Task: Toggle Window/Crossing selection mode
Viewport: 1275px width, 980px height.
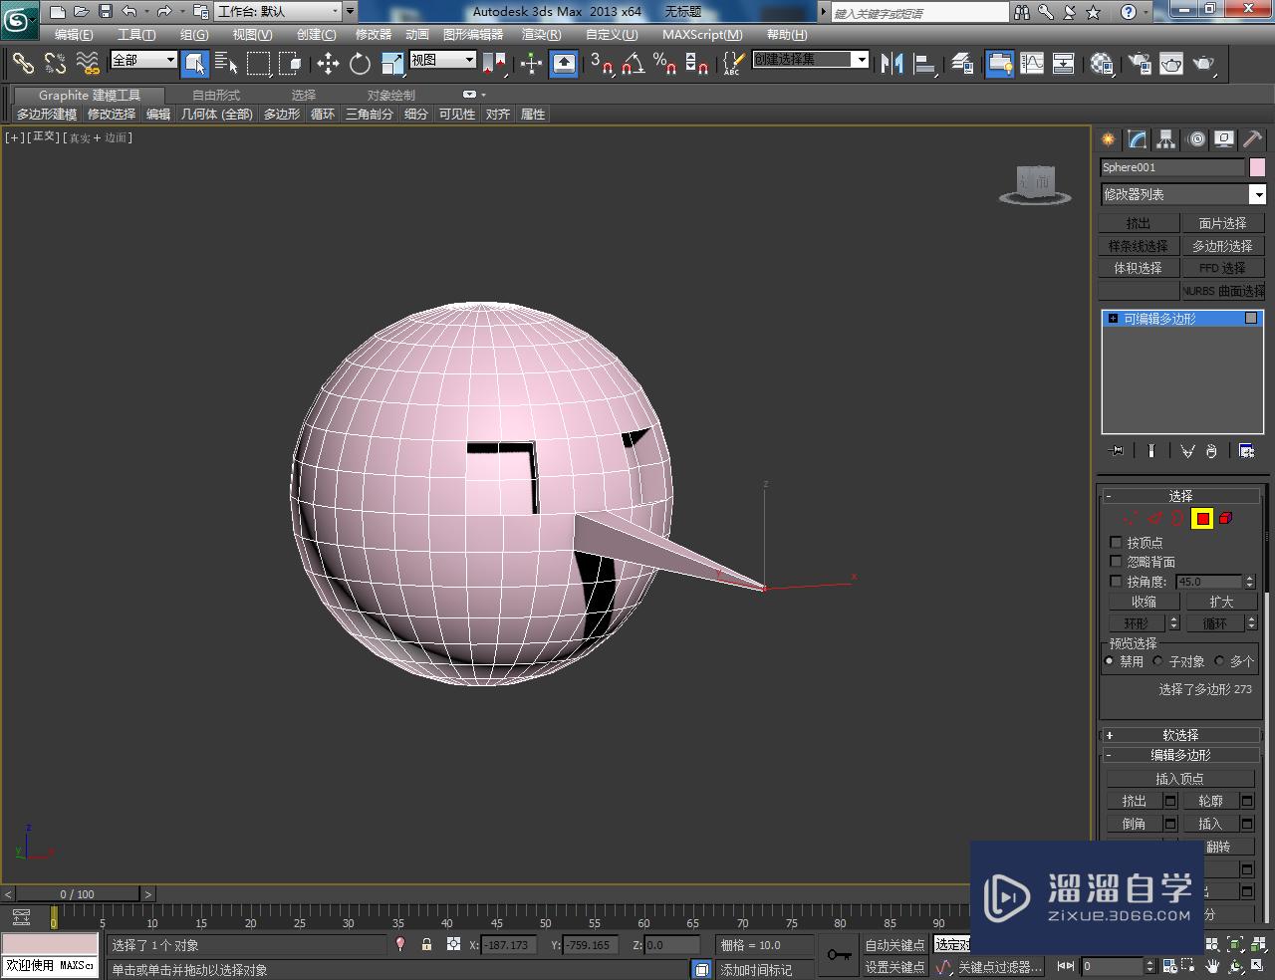Action: [290, 64]
